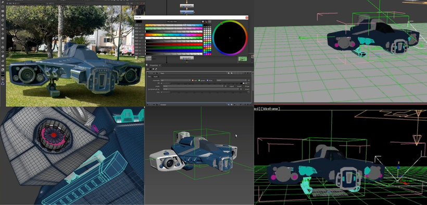Open the color wheel picker icon beside the color field

click(x=244, y=83)
